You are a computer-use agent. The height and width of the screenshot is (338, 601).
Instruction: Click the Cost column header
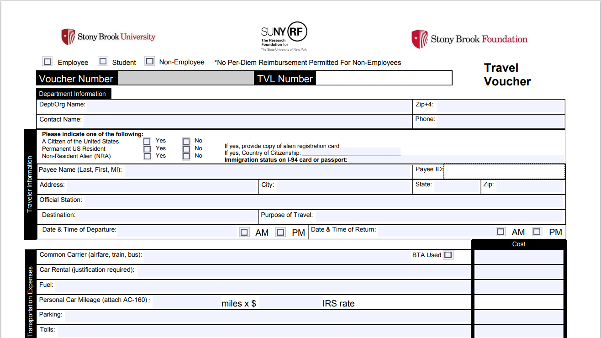(x=518, y=244)
